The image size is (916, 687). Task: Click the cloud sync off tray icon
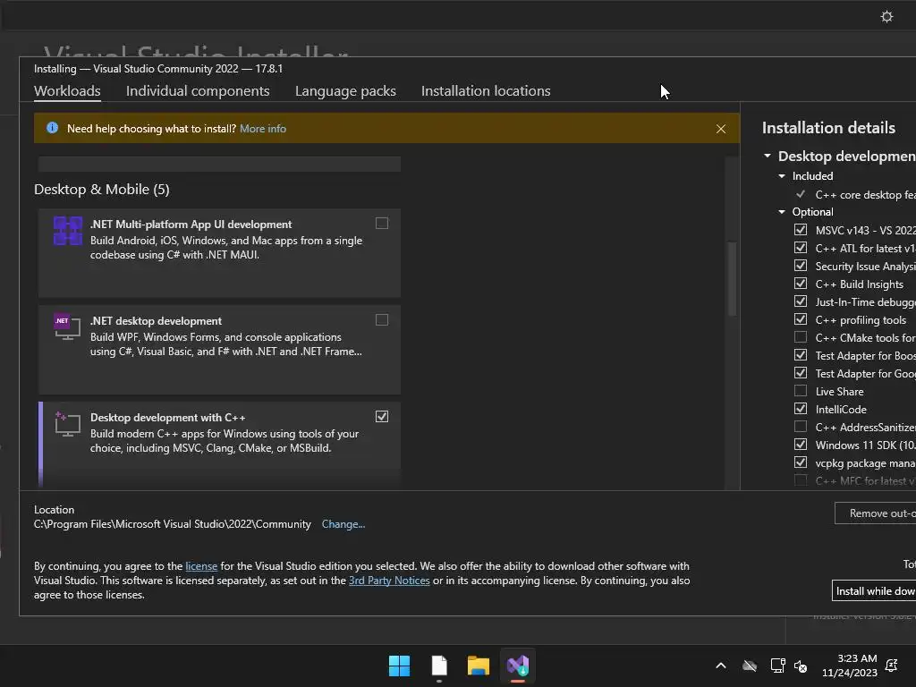(x=750, y=666)
